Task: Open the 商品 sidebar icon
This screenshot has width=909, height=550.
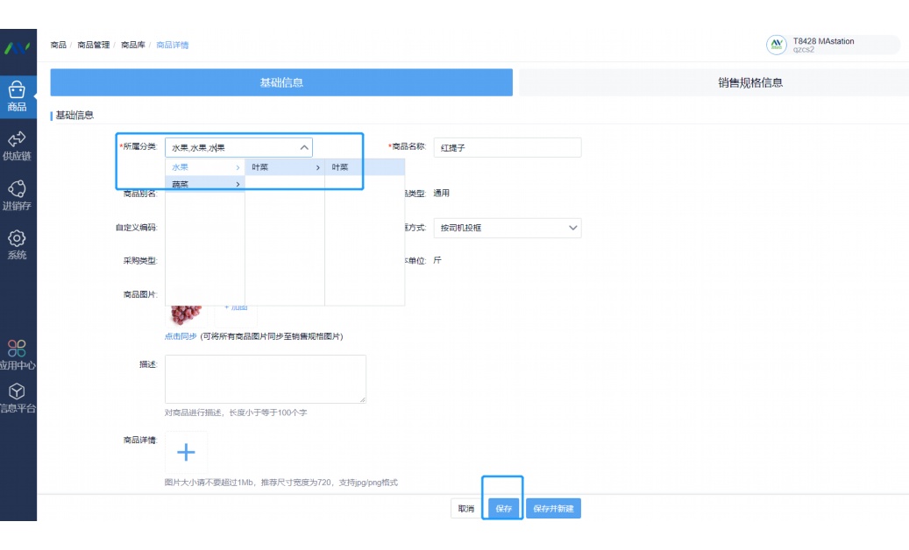Action: [17, 95]
